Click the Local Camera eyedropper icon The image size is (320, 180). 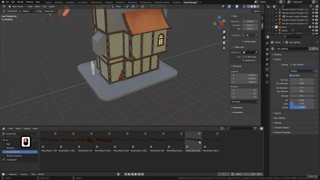coord(256,35)
